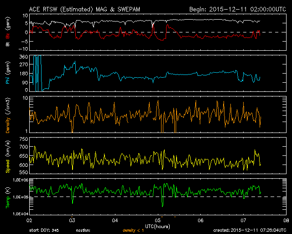Screen dimensions: 292x234
Task: Click hour tick label "07" on time axis
Action: click(243, 220)
